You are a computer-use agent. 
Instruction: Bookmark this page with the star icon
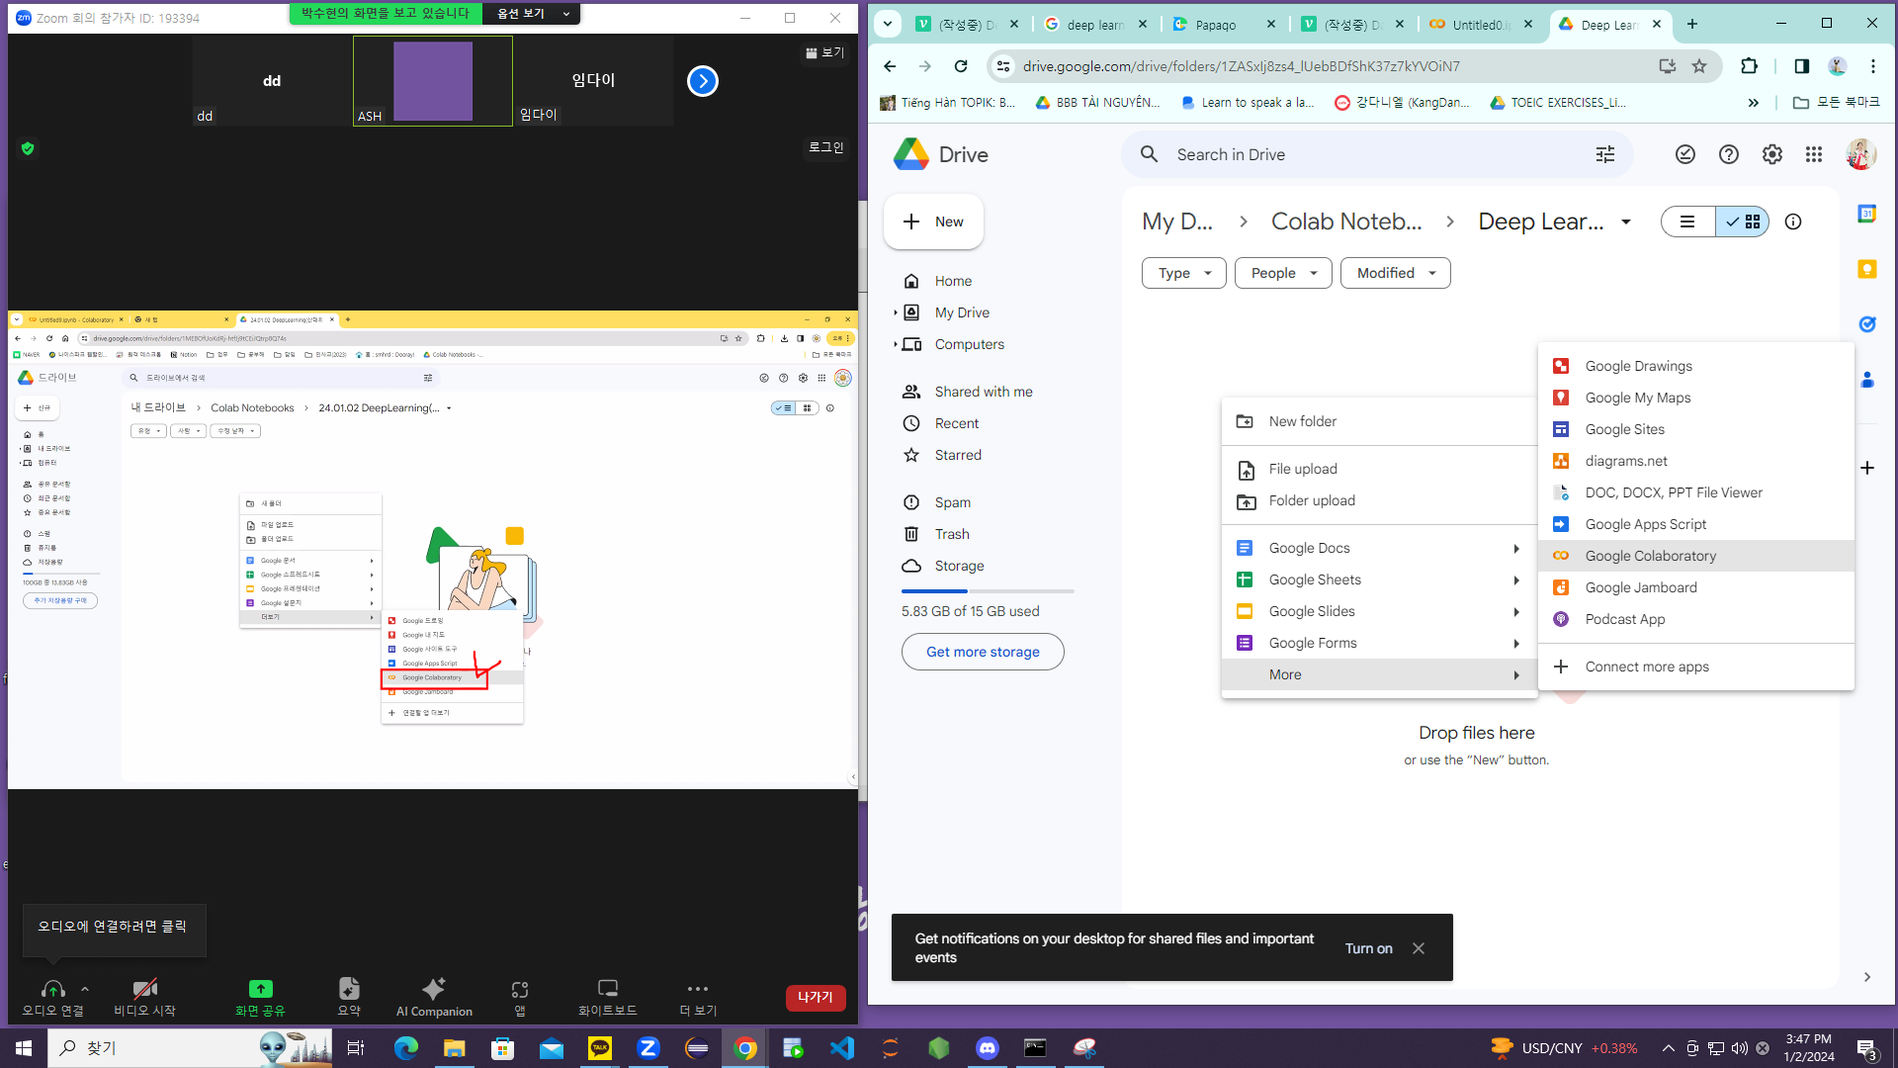1699,66
